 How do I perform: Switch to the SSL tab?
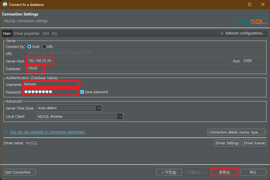55,34
